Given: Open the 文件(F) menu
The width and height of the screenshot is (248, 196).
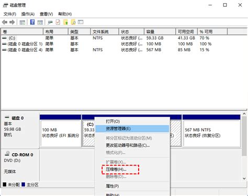Looking at the screenshot, I should [10, 14].
